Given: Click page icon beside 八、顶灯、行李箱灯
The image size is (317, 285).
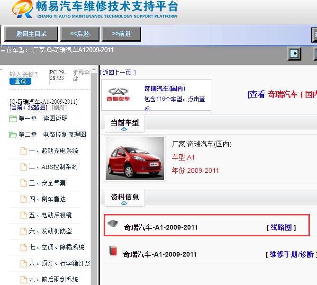Looking at the screenshot, I should pos(24,264).
